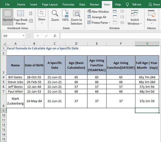Switch to the Page Layout tab

[50, 4]
